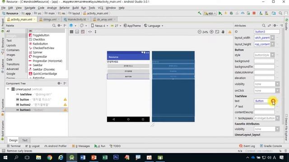The image size is (289, 162).
Task: Open the Terminal tool window
Action: click(x=14, y=146)
